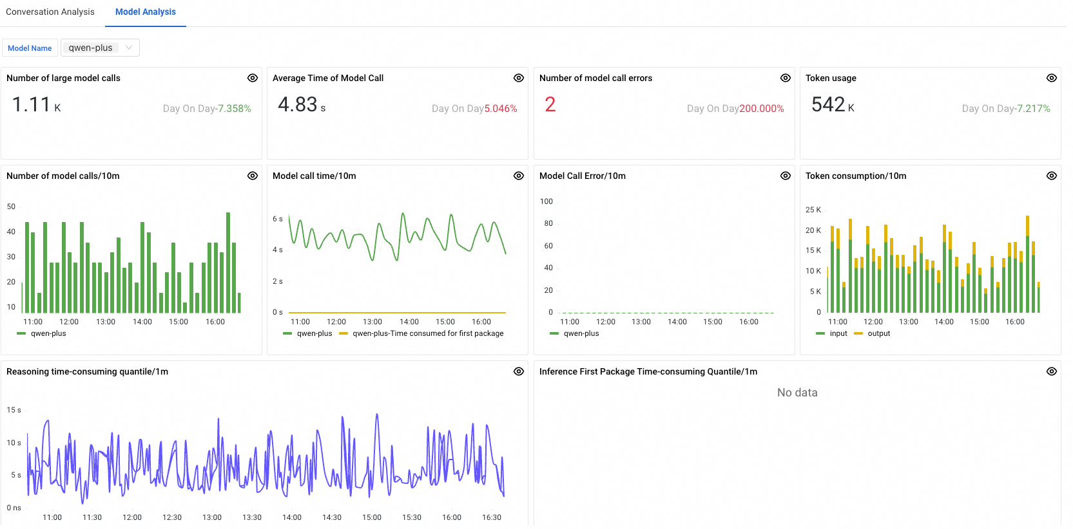This screenshot has height=529, width=1073.
Task: Click eye icon on Token usage card
Action: pyautogui.click(x=1052, y=78)
